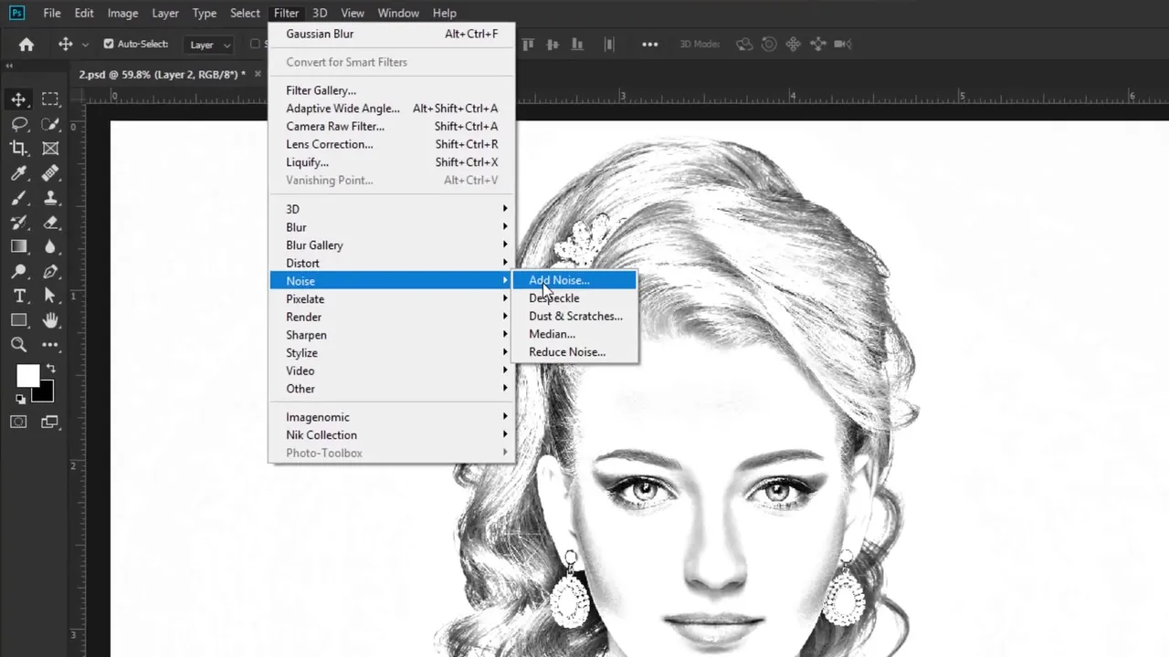Image resolution: width=1169 pixels, height=657 pixels.
Task: Open the Move tool preset picker arrow
Action: pyautogui.click(x=85, y=44)
